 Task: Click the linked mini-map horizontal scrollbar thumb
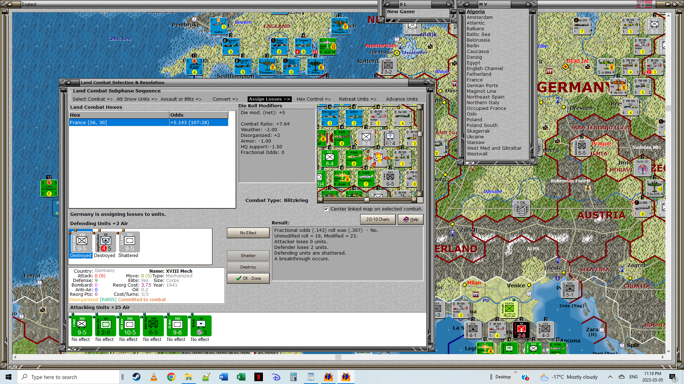[367, 200]
